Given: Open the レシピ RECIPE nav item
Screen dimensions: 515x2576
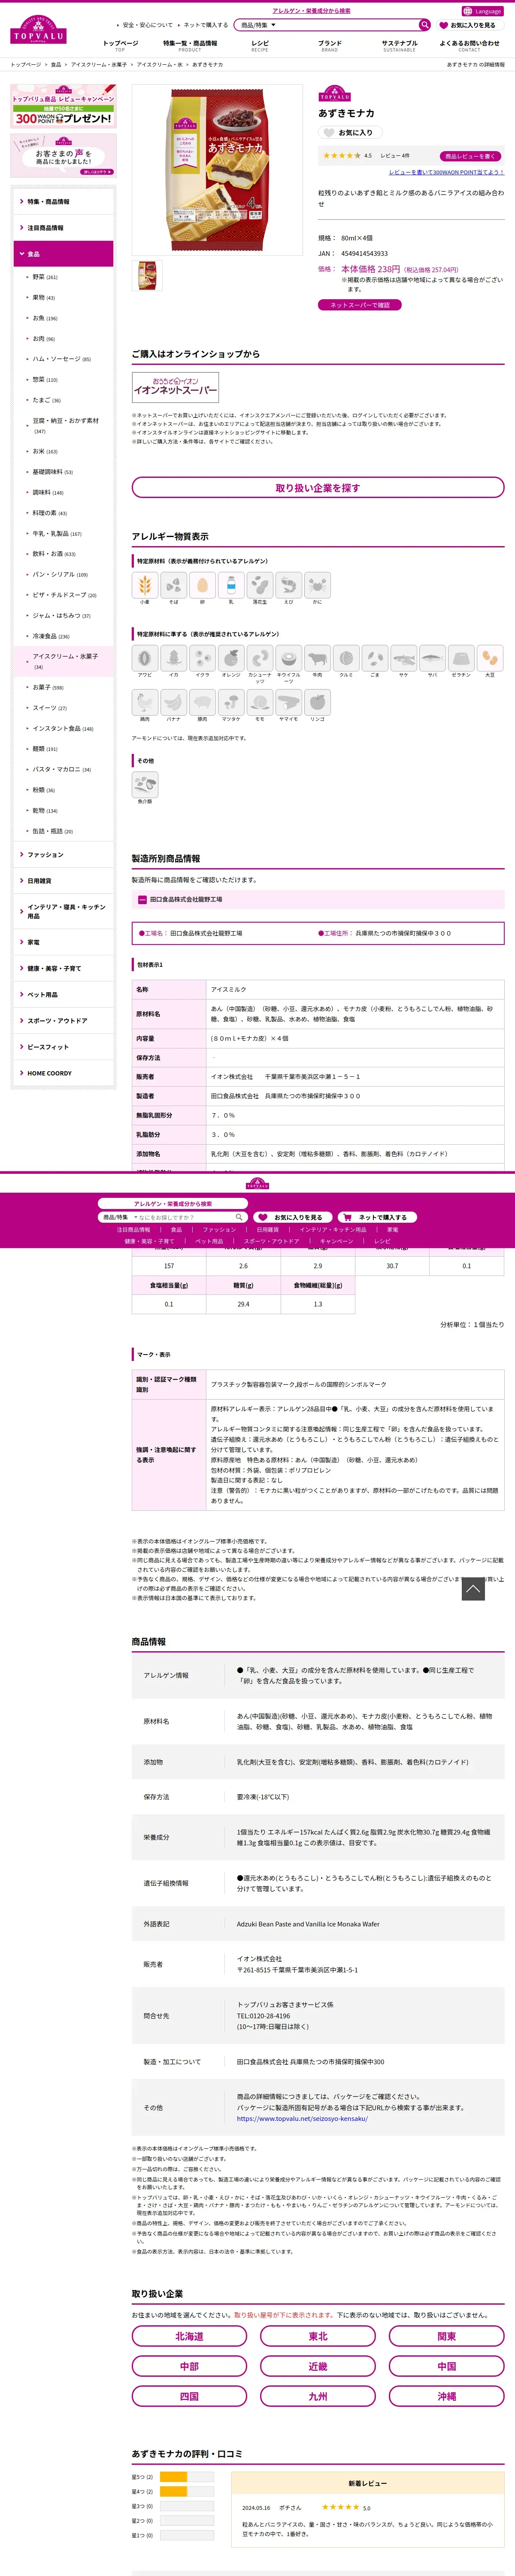Looking at the screenshot, I should point(260,45).
